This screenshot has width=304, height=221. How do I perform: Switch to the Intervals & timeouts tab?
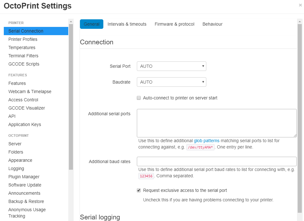[127, 24]
